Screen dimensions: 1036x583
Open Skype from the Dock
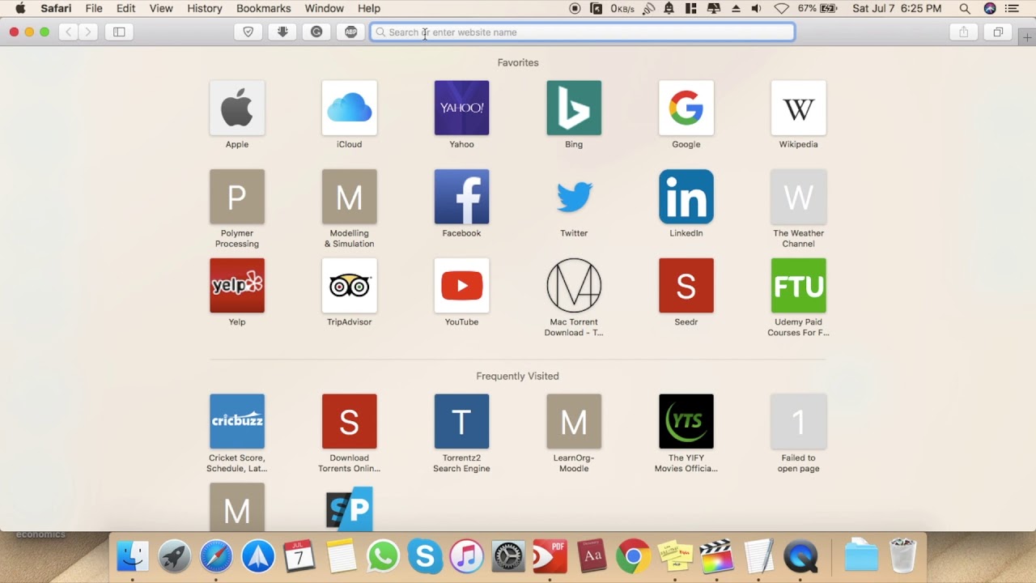tap(425, 556)
